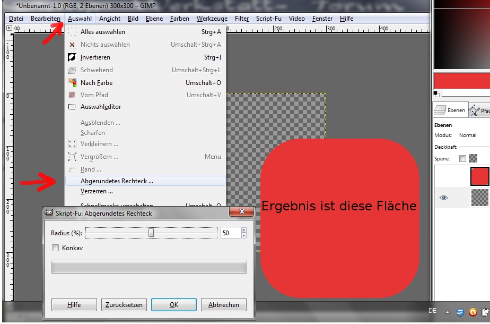490x324 pixels.
Task: Click the Auswahleditor icon
Action: tap(72, 107)
